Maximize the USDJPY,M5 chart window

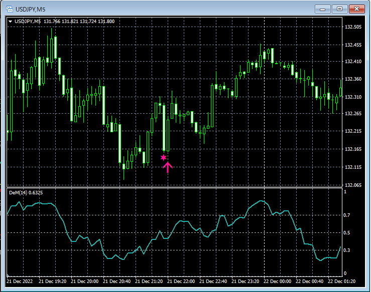point(339,9)
